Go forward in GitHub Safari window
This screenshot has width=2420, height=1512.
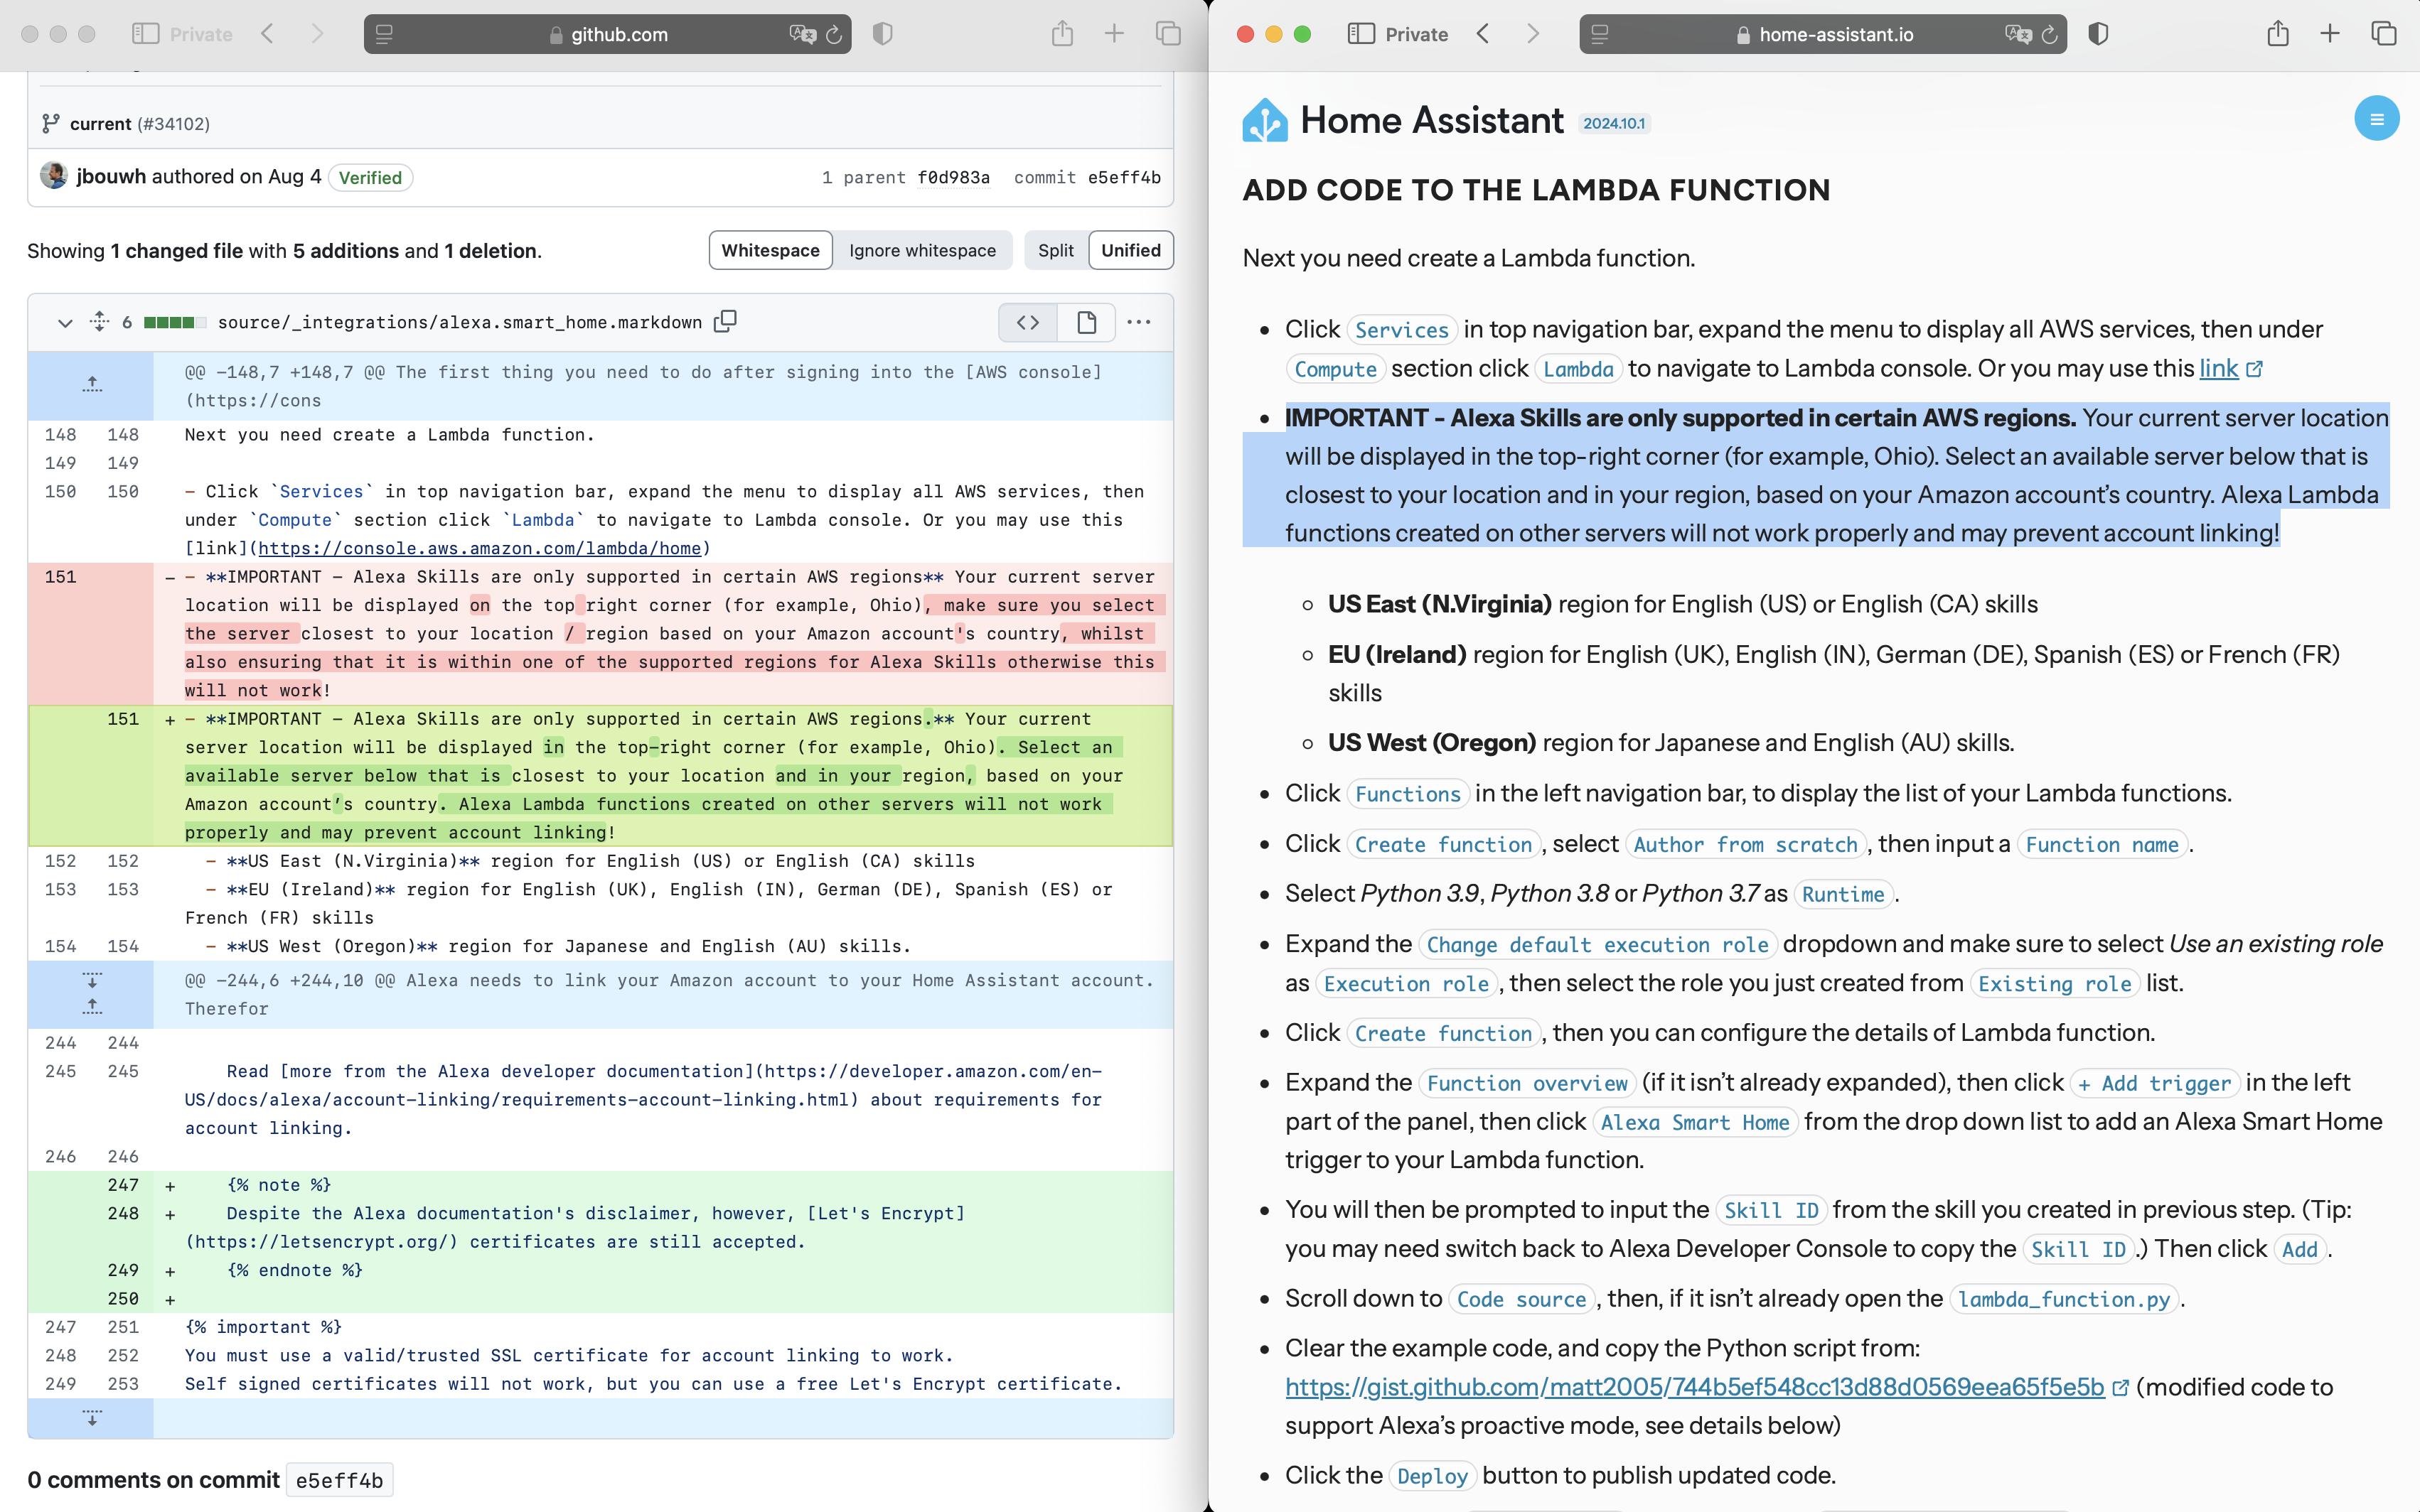[317, 34]
